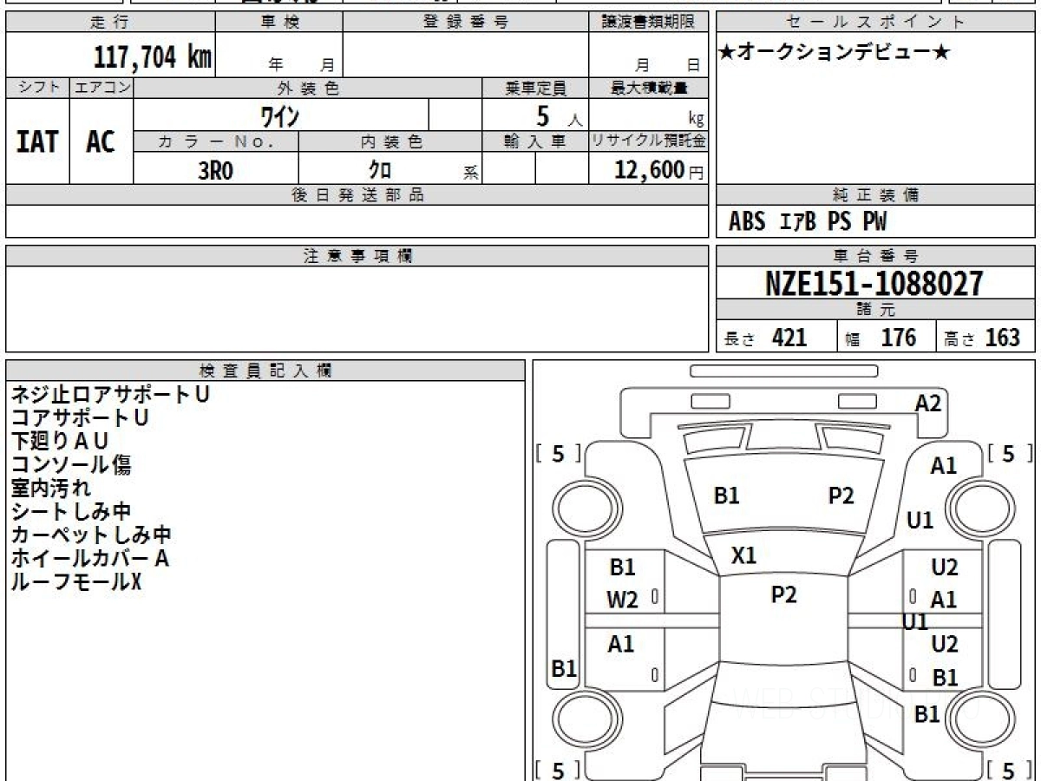Screen dimensions: 1041x781
Task: Click the ワイン exterior color value
Action: coord(280,115)
